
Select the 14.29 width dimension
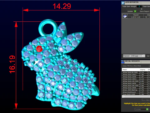pyautogui.click(x=62, y=6)
